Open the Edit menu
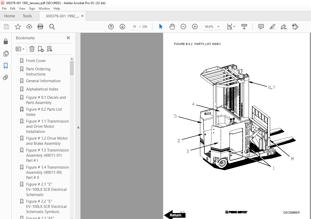The height and width of the screenshot is (219, 311). pos(13,9)
